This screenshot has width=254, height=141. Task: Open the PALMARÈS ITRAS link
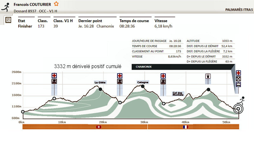(239, 10)
